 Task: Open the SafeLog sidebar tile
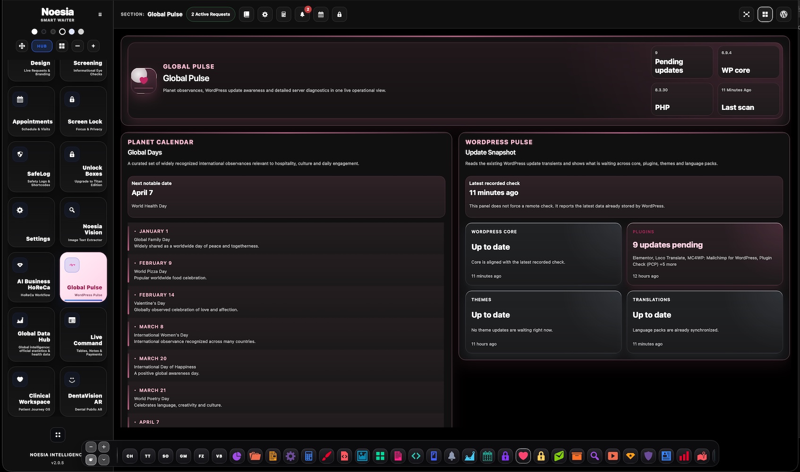31,167
